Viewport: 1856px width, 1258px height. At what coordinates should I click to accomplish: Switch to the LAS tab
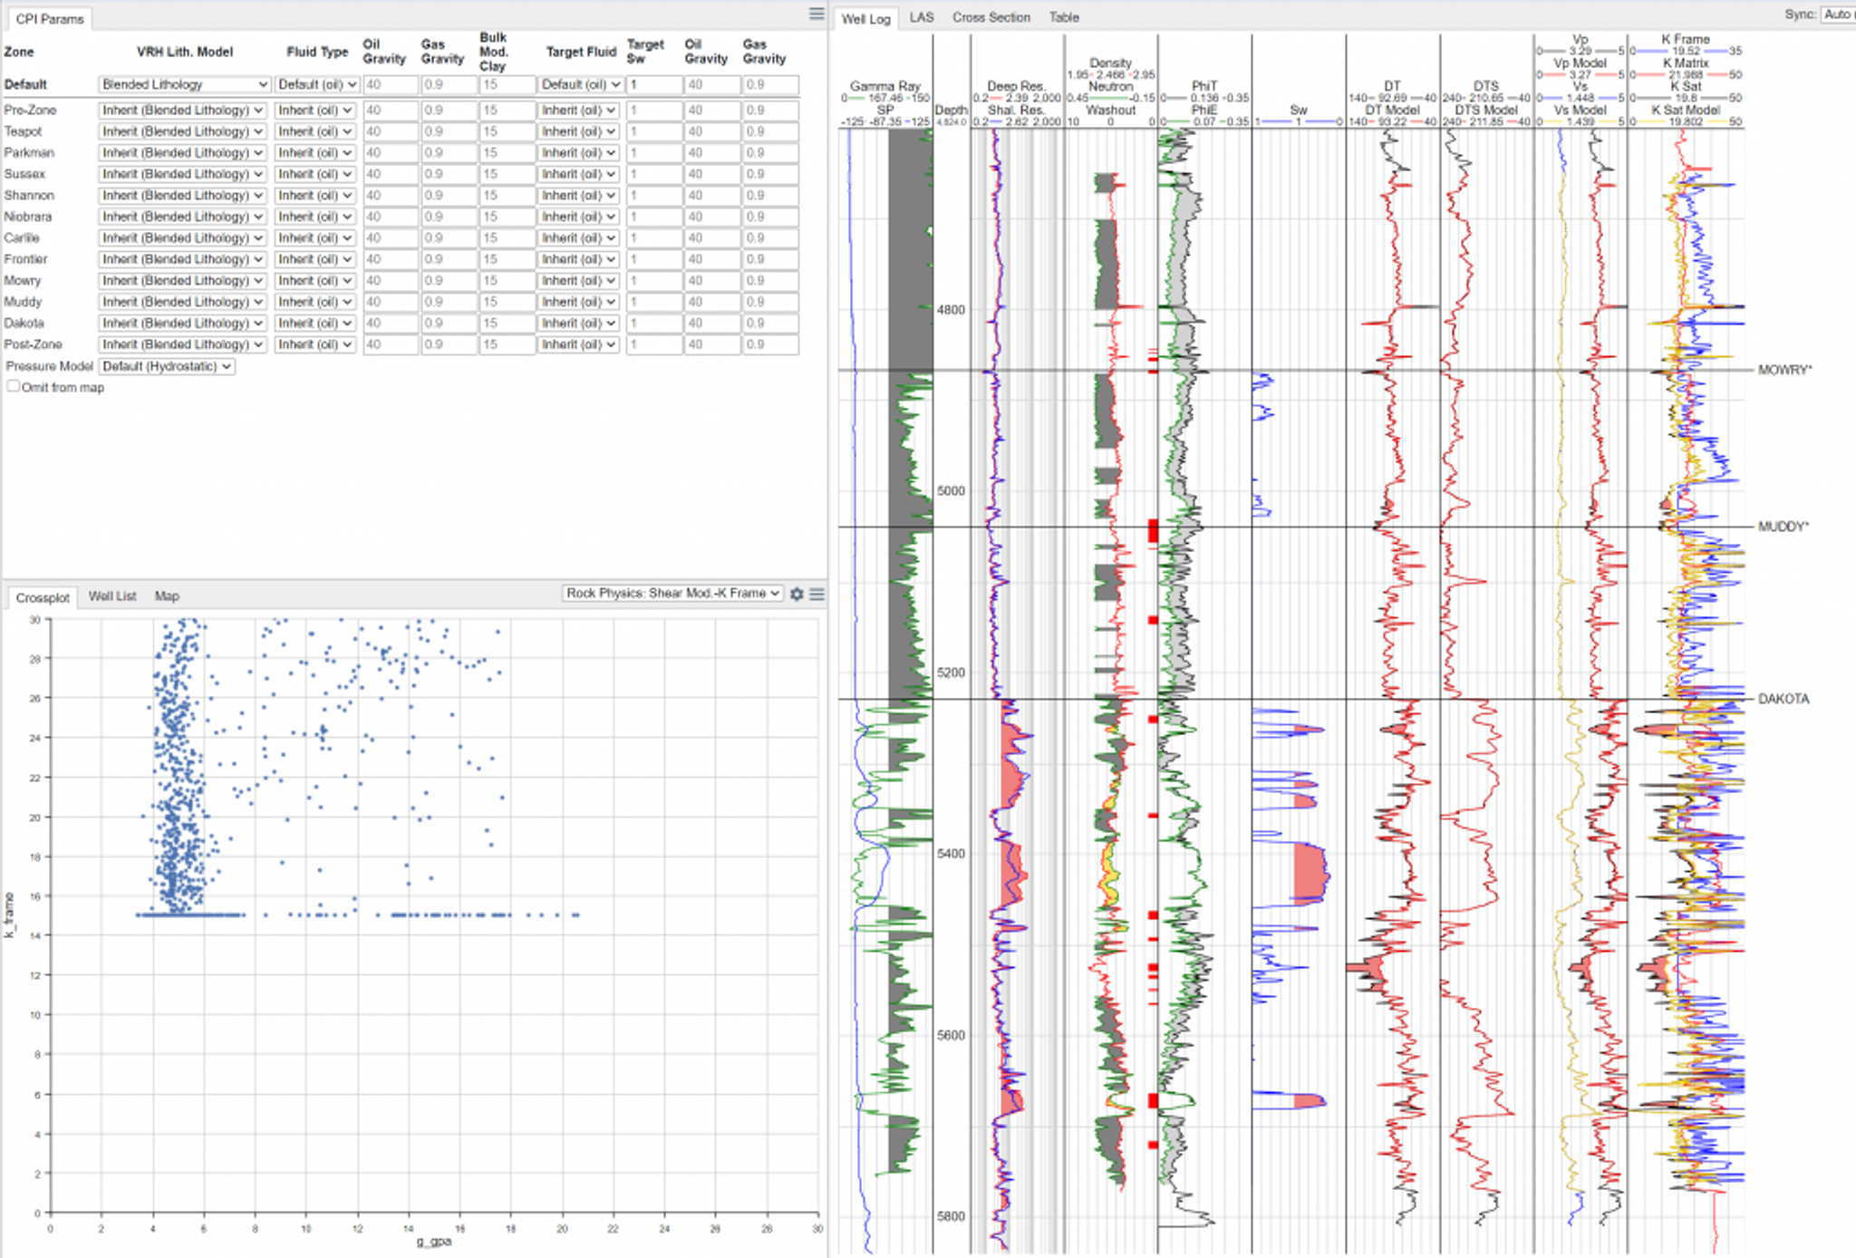coord(921,17)
